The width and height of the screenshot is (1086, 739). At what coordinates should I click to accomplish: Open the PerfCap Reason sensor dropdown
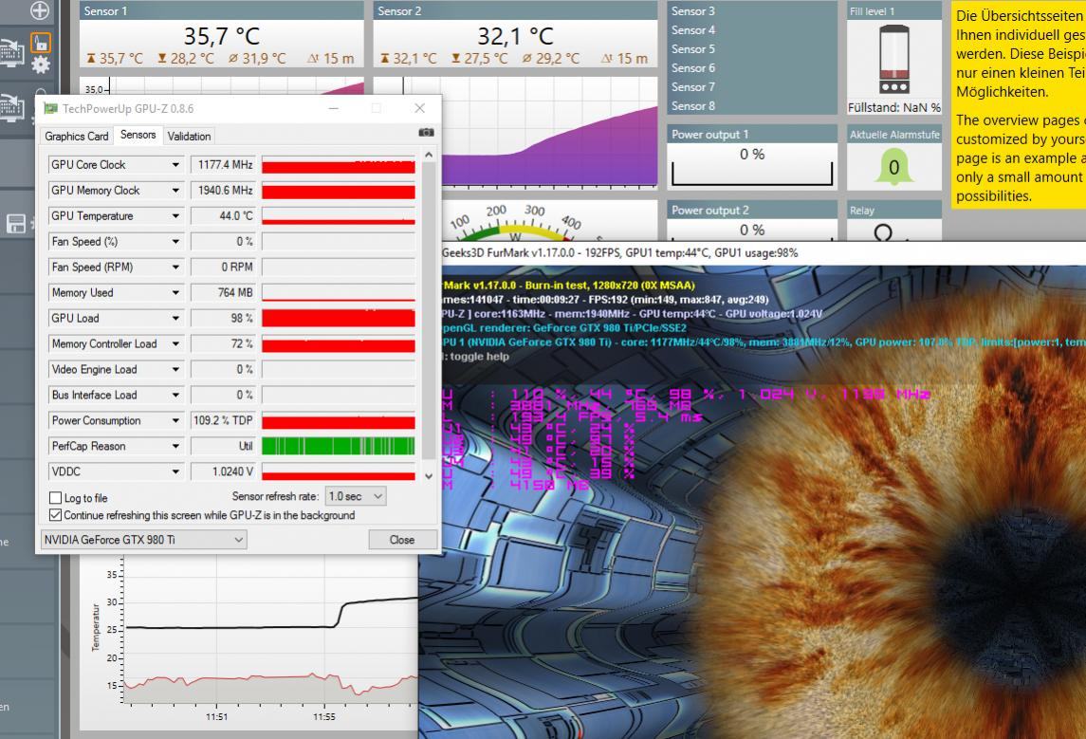tap(175, 446)
